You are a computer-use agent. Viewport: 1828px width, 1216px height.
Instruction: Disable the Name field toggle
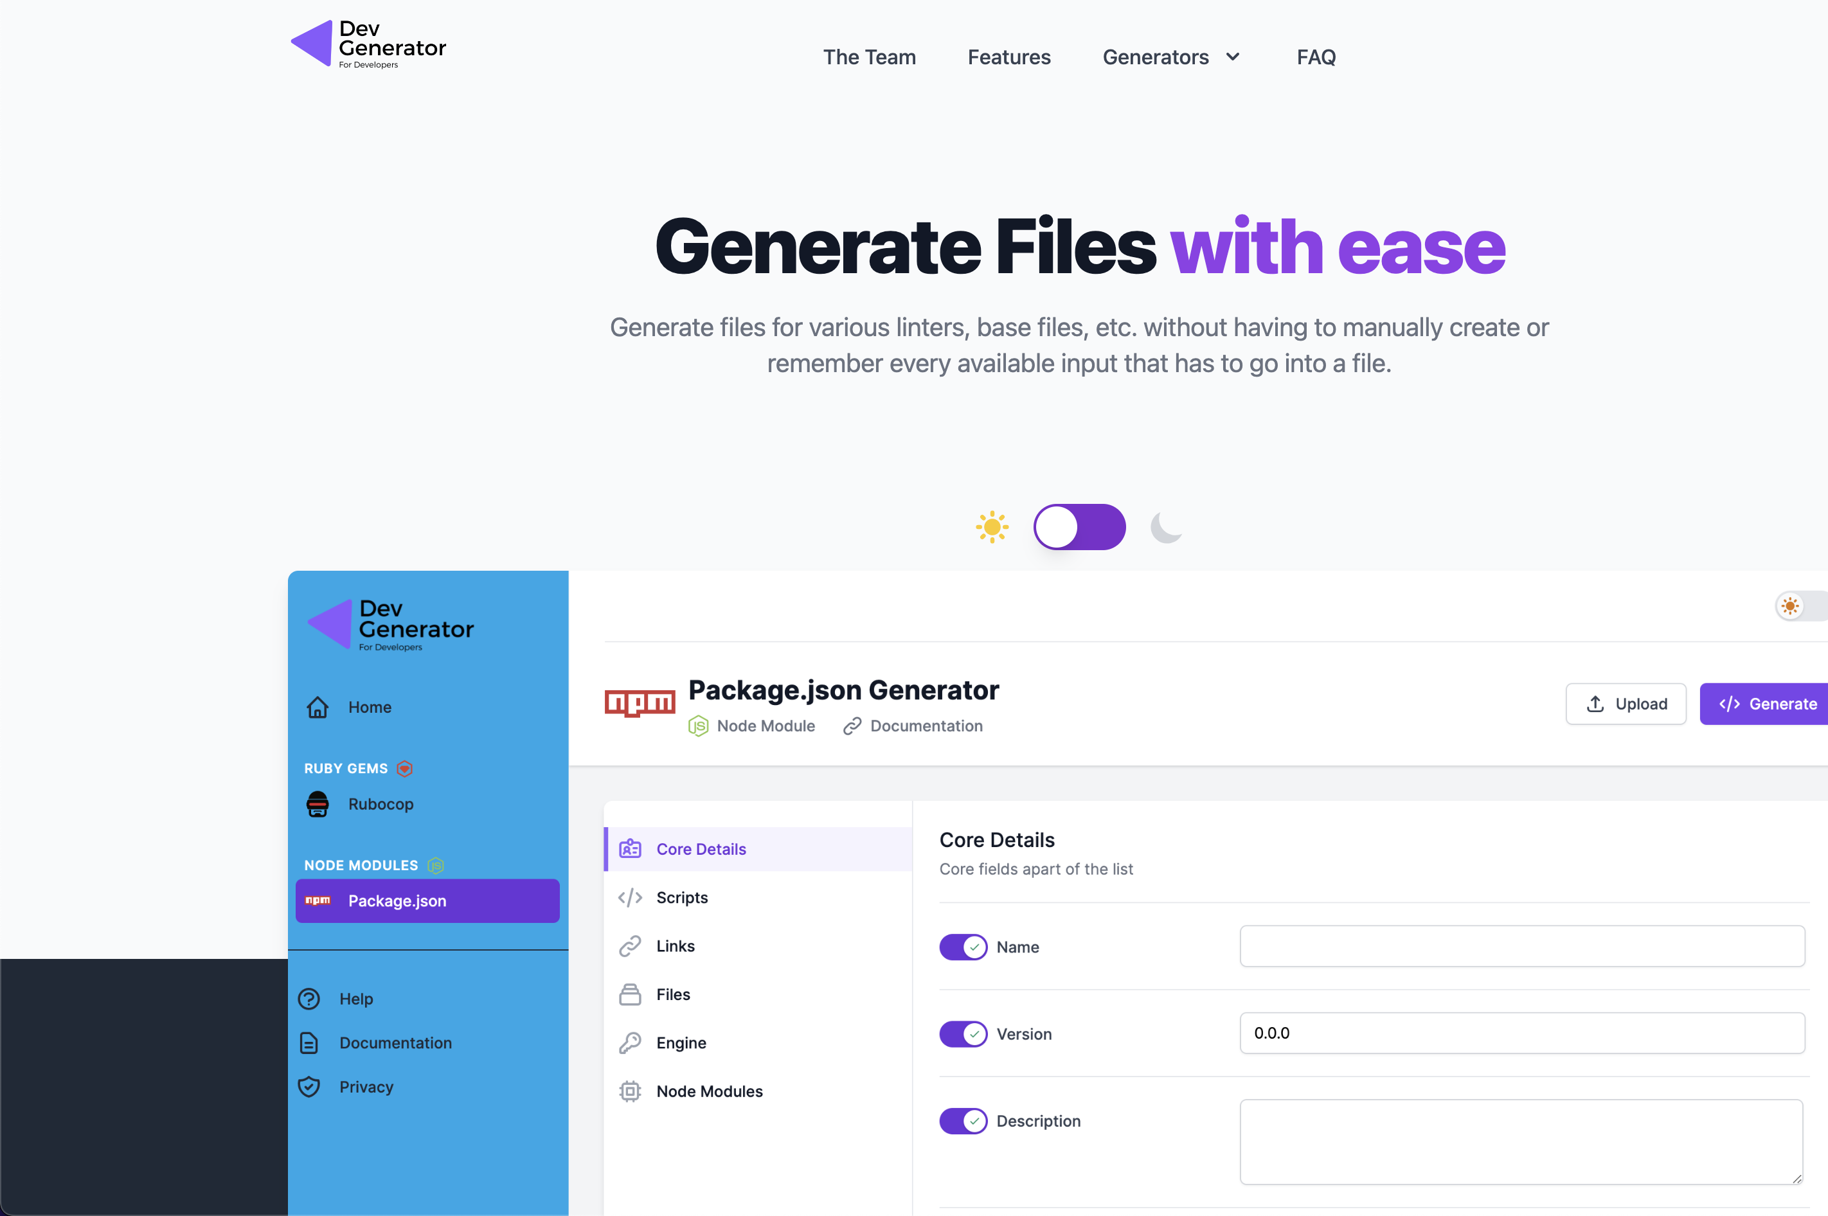click(963, 947)
